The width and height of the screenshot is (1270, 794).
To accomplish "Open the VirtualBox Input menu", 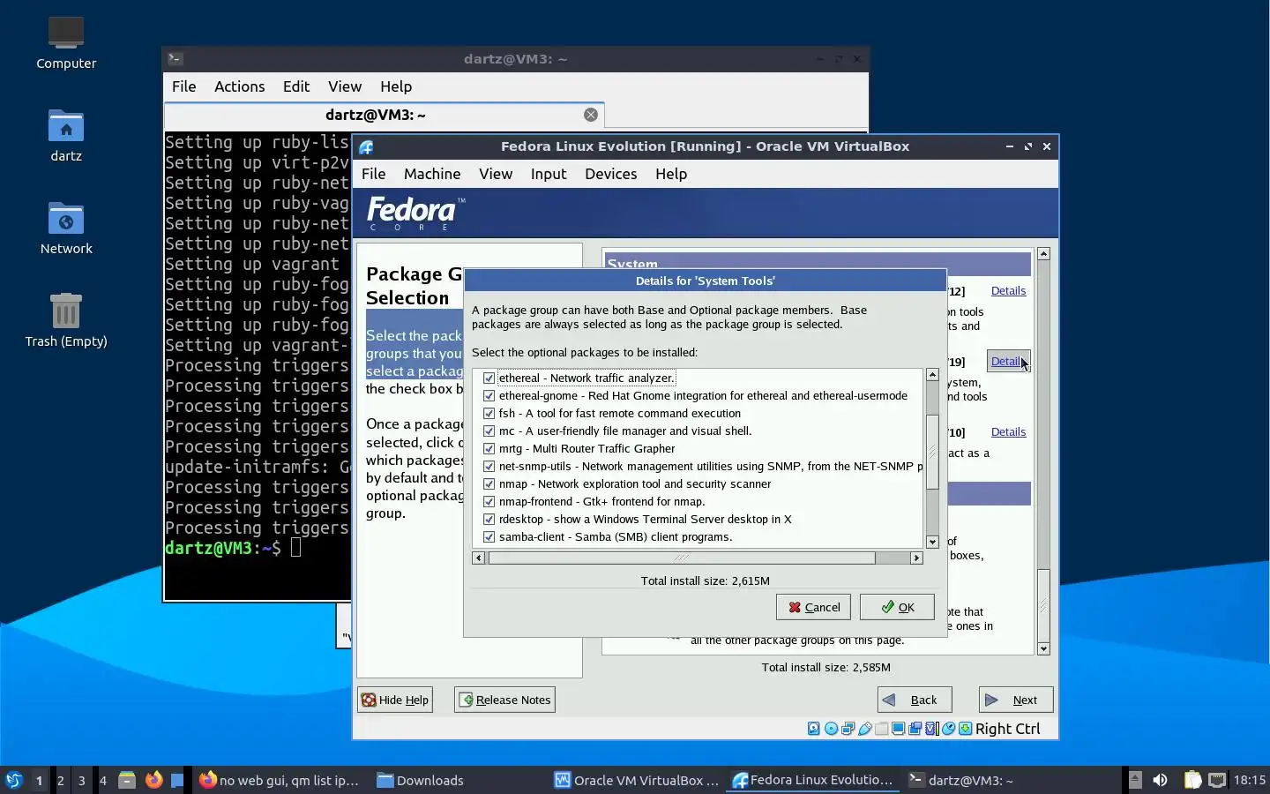I will pos(549,174).
